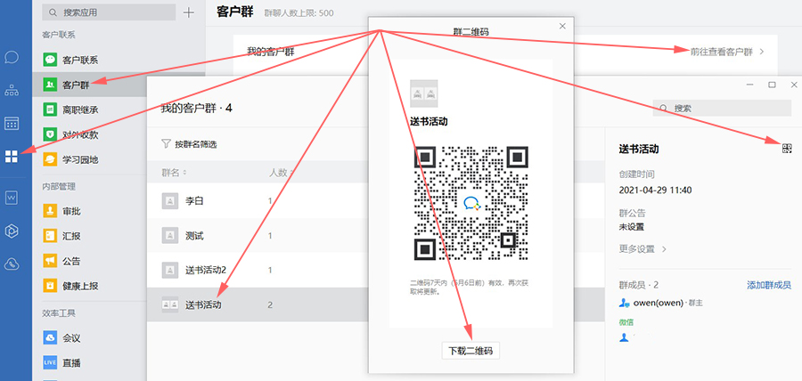Screen dimensions: 802x381
Task: Click group avatar thumbnail above 送书活动 in dialog
Action: click(424, 93)
